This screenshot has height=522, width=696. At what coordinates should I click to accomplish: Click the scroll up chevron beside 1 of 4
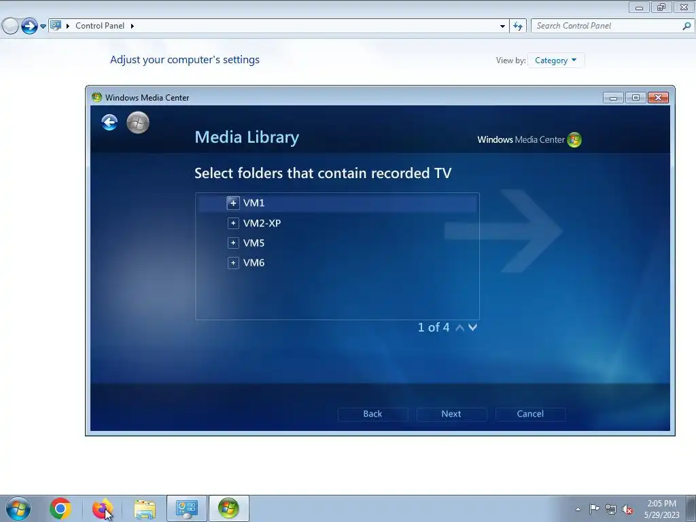click(x=460, y=328)
